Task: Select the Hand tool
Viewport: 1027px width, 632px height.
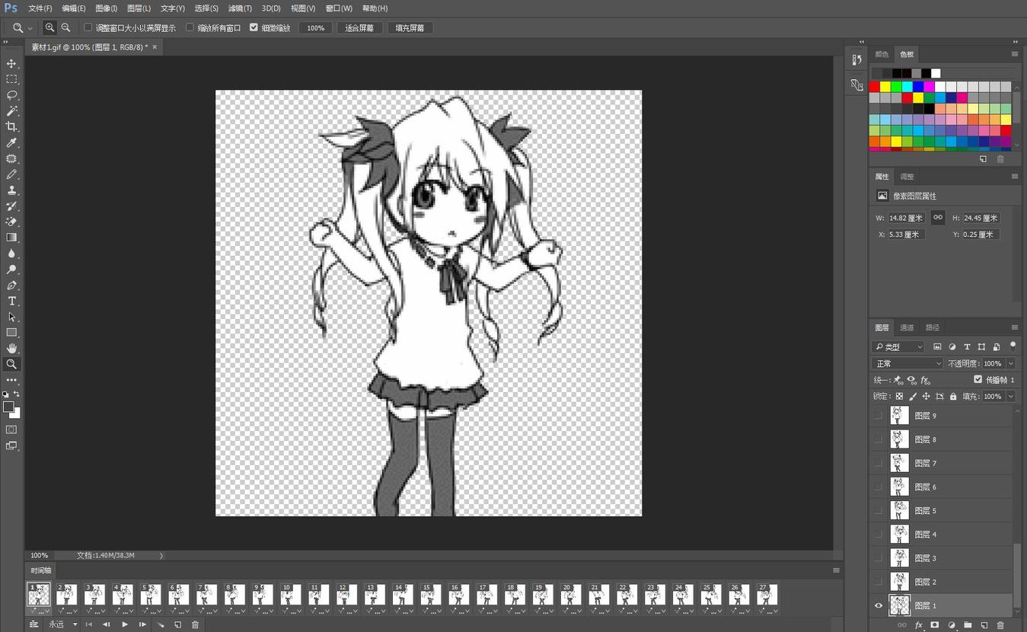Action: (11, 348)
